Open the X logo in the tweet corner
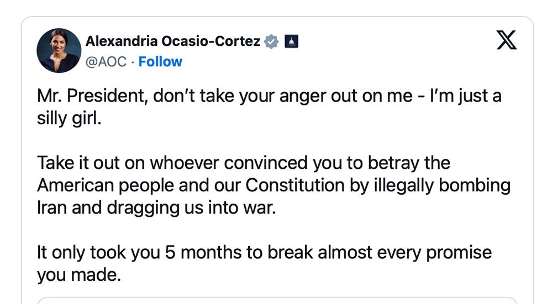Screen dimensions: 547x304 [507, 40]
